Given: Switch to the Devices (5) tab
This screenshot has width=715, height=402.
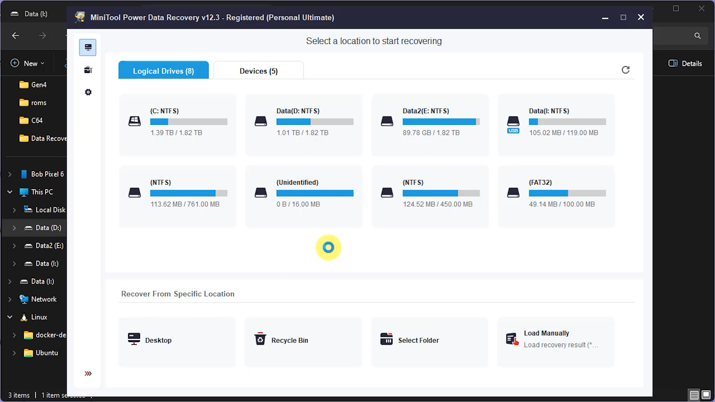Looking at the screenshot, I should 258,71.
